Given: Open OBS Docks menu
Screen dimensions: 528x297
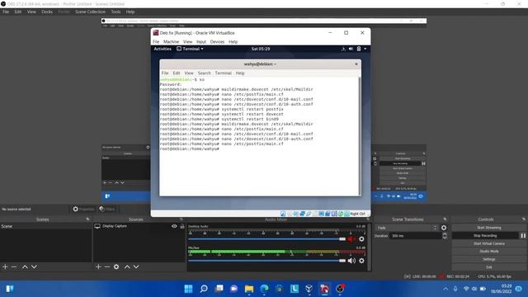Looking at the screenshot, I should [47, 12].
